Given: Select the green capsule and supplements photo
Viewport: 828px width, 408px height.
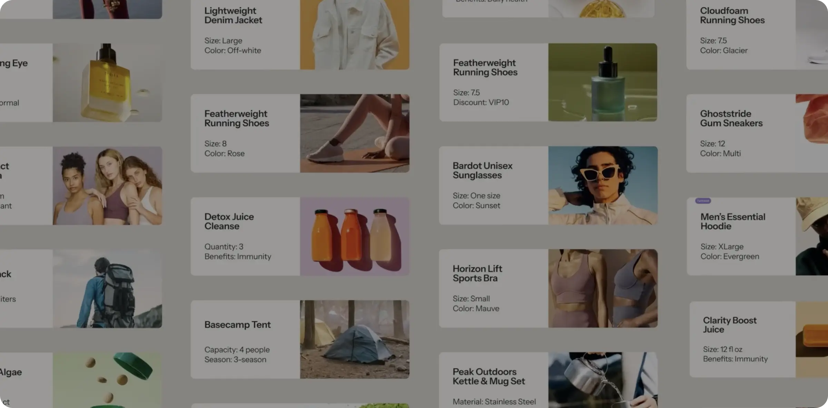Looking at the screenshot, I should 107,380.
